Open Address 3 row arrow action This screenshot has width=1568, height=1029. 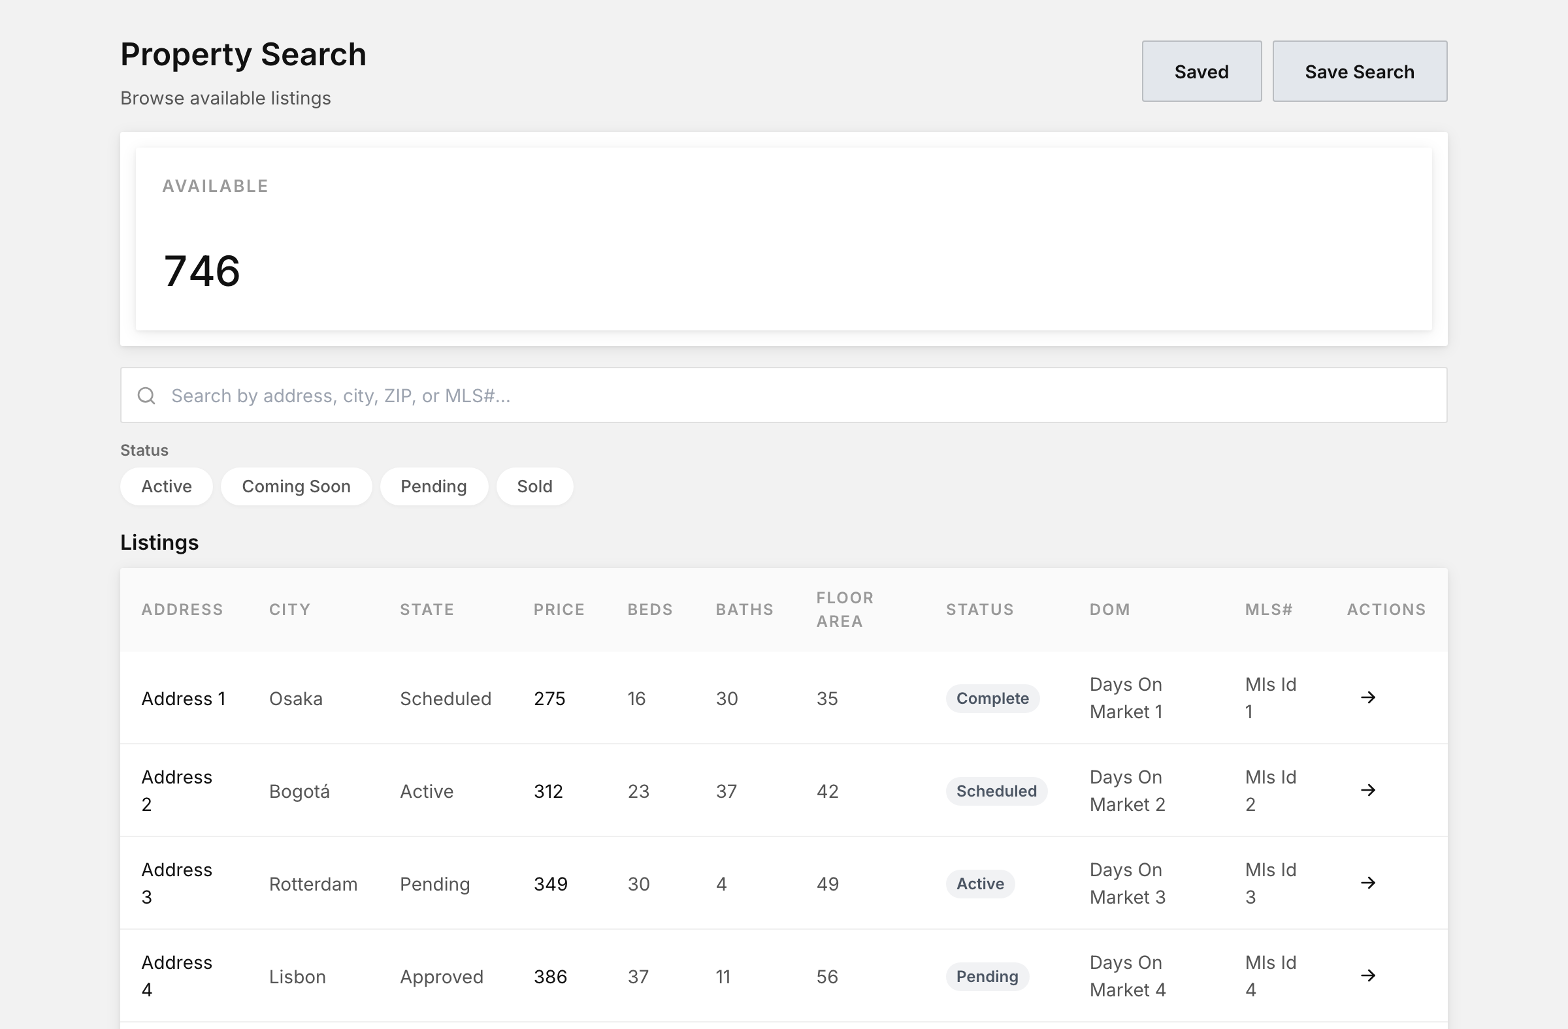click(x=1368, y=883)
